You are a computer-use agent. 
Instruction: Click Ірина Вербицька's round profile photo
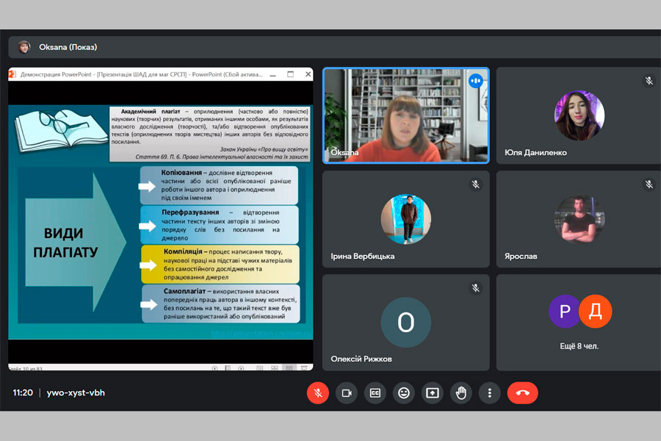(406, 219)
